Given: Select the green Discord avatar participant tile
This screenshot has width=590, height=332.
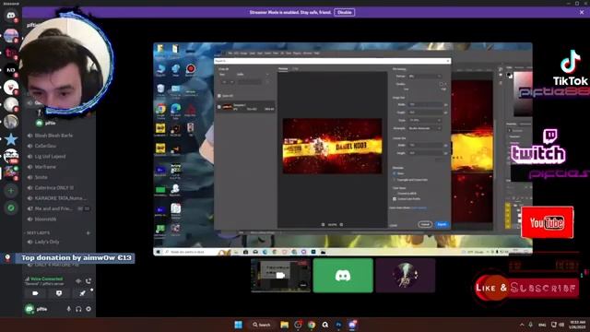Looking at the screenshot, I should [x=343, y=276].
